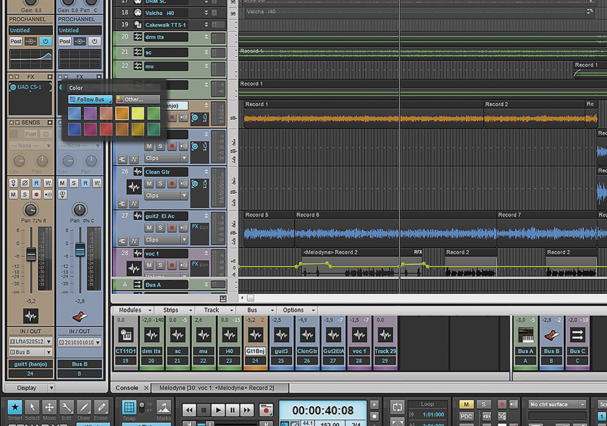Mute the Clean Gtr track
This screenshot has width=607, height=426.
pyautogui.click(x=149, y=184)
